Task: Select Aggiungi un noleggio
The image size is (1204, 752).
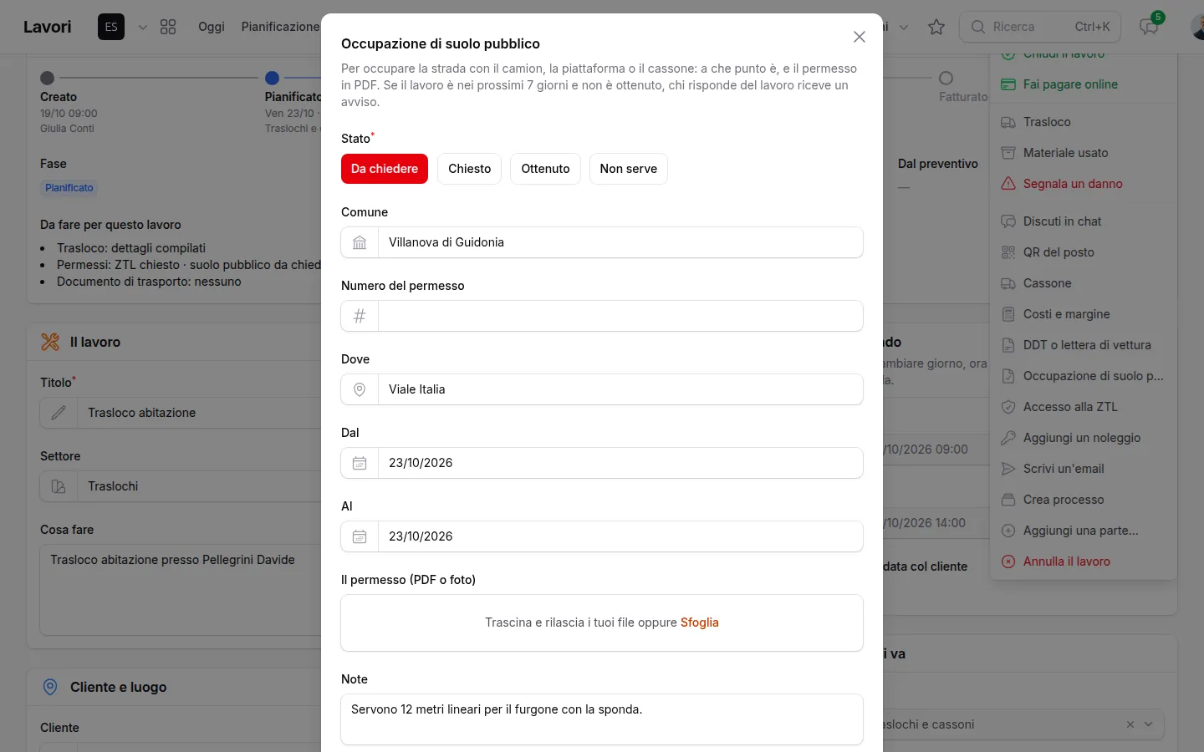Action: point(1084,438)
